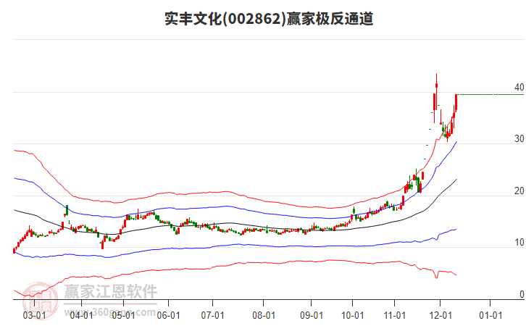This screenshot has width=526, height=326.
Task: Select the 11-01 date label
Action: click(395, 316)
